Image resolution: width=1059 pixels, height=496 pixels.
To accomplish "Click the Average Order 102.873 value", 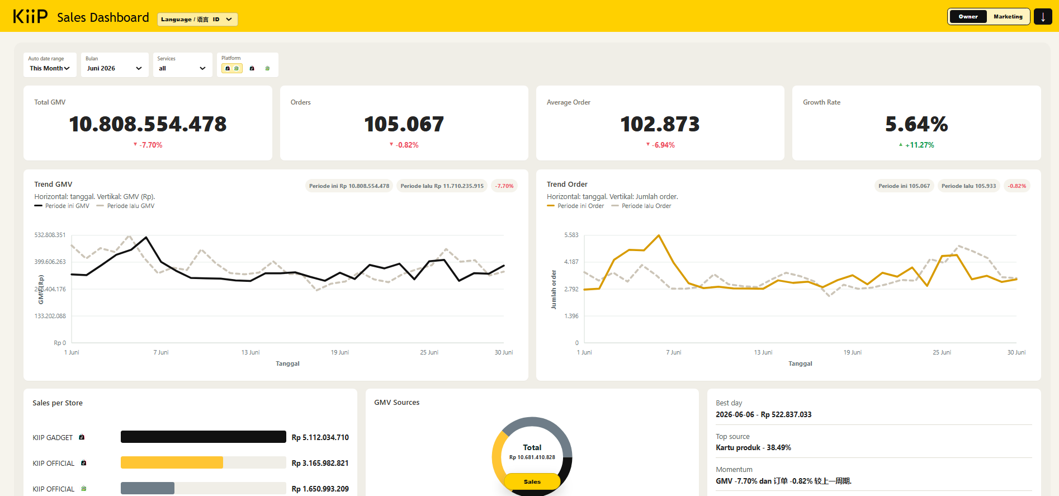I will [660, 124].
